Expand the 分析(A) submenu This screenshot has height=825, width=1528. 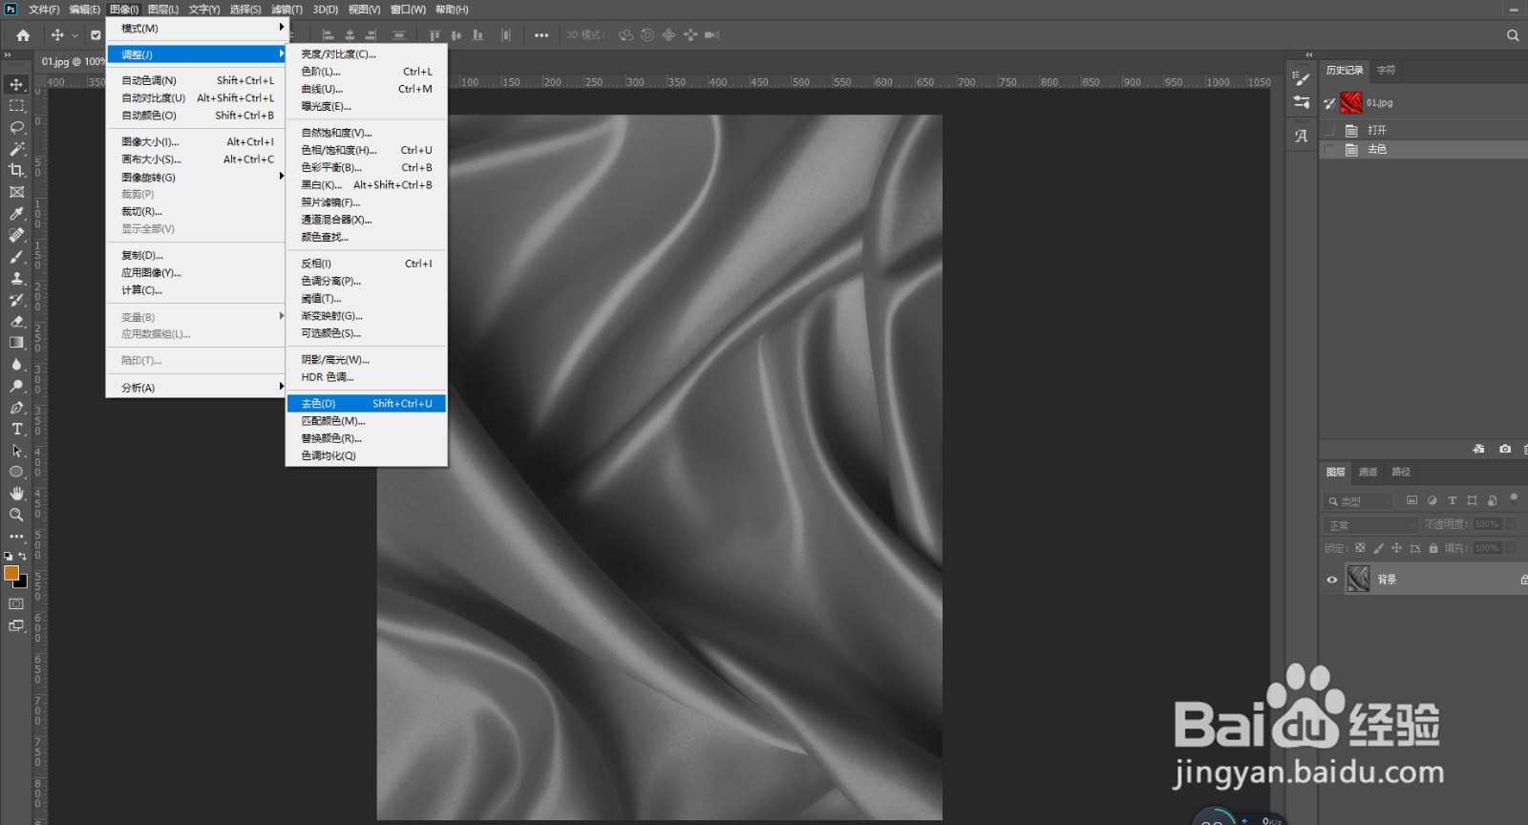(196, 388)
